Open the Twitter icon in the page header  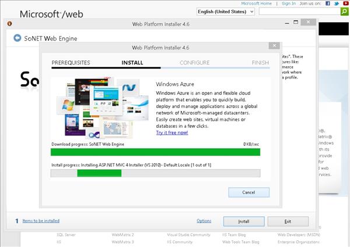pyautogui.click(x=337, y=3)
